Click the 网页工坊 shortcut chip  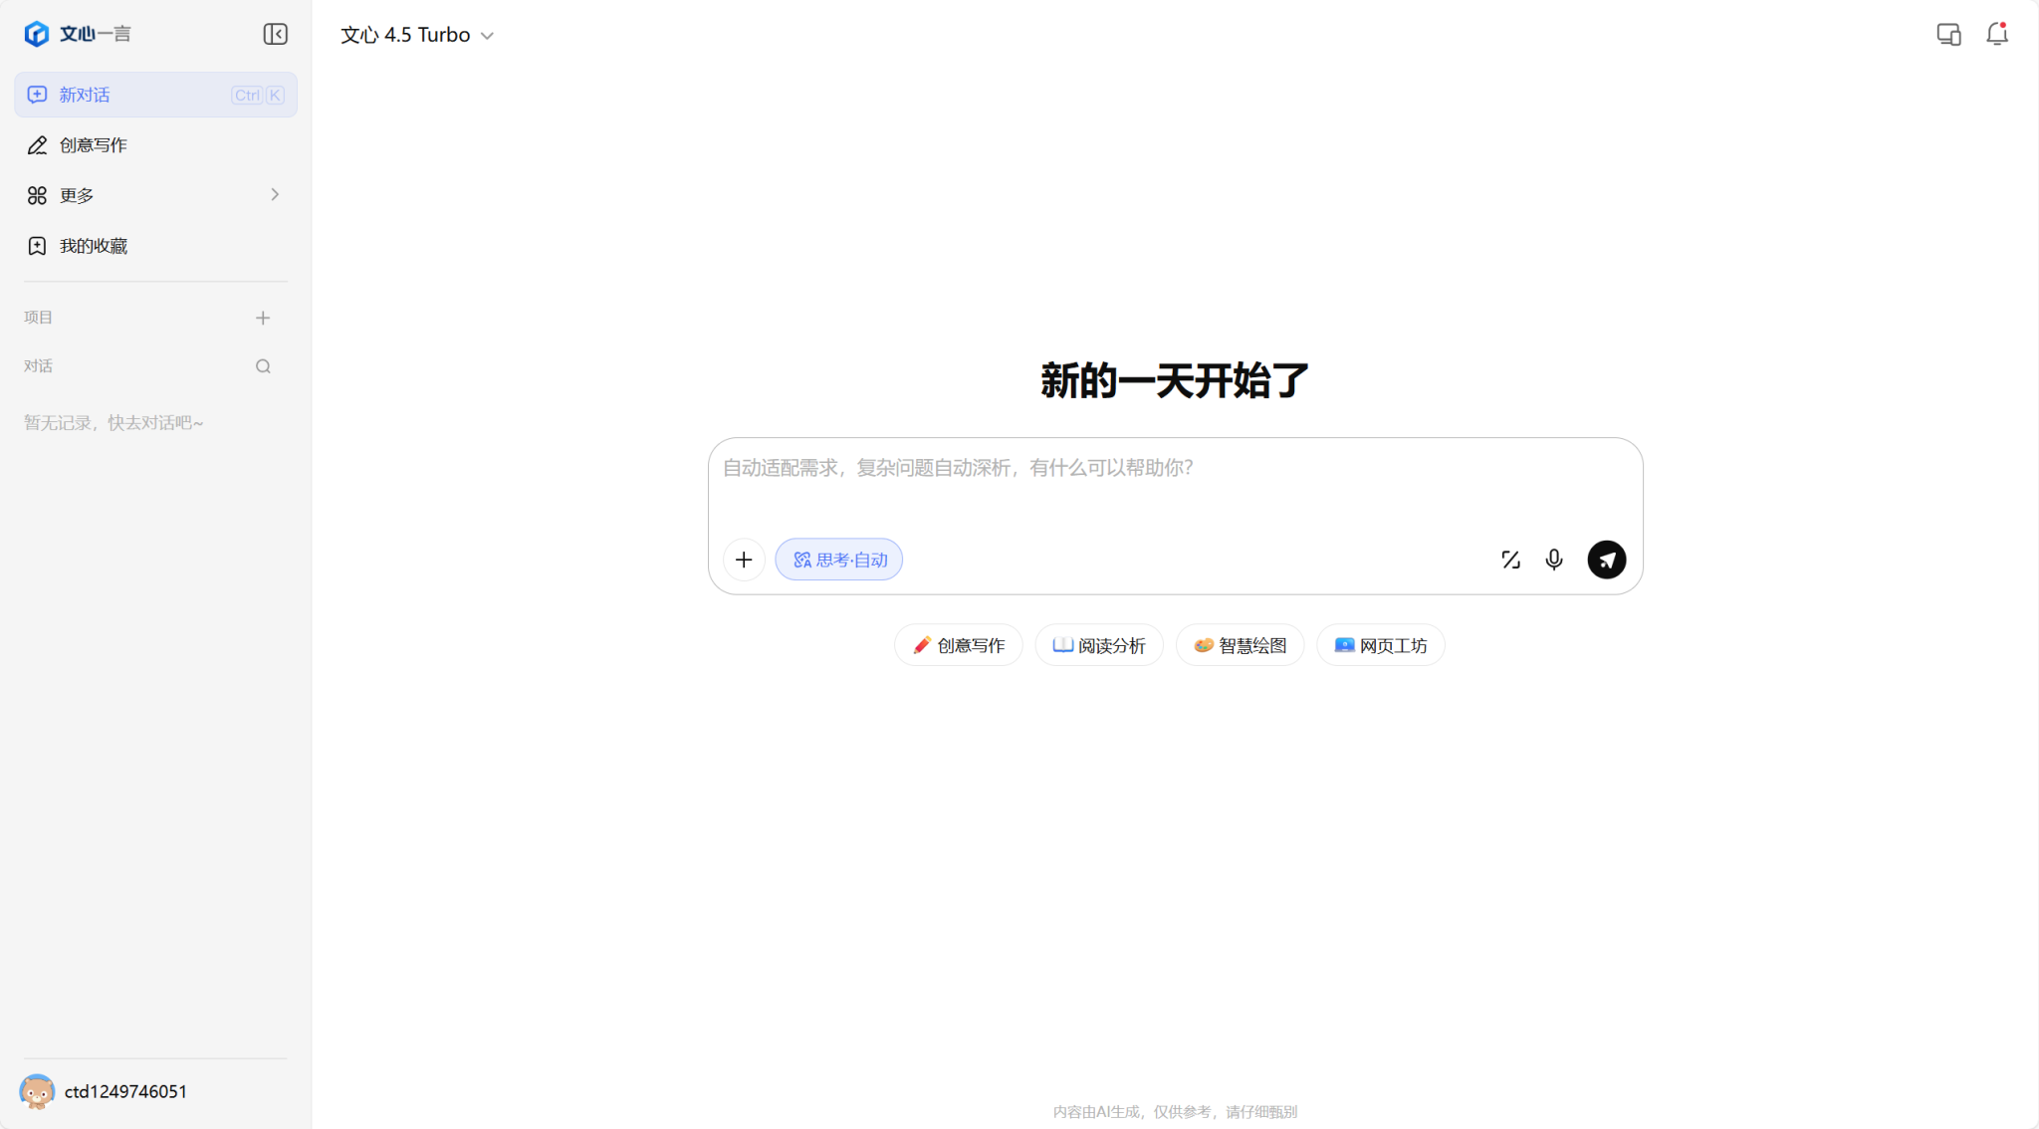[1380, 646]
